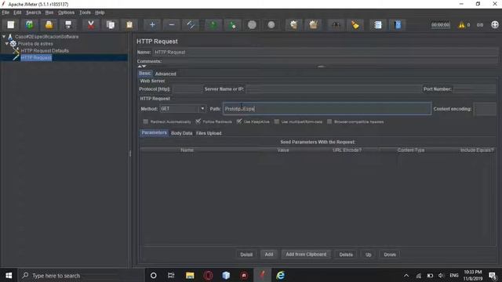This screenshot has width=502, height=282.
Task: Save the test plan via toolbar icon
Action: [x=68, y=24]
